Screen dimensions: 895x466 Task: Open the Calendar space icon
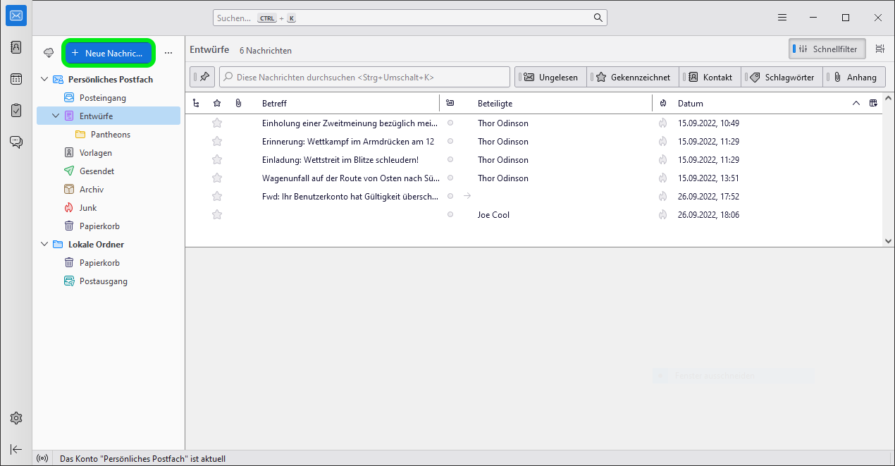click(x=16, y=79)
